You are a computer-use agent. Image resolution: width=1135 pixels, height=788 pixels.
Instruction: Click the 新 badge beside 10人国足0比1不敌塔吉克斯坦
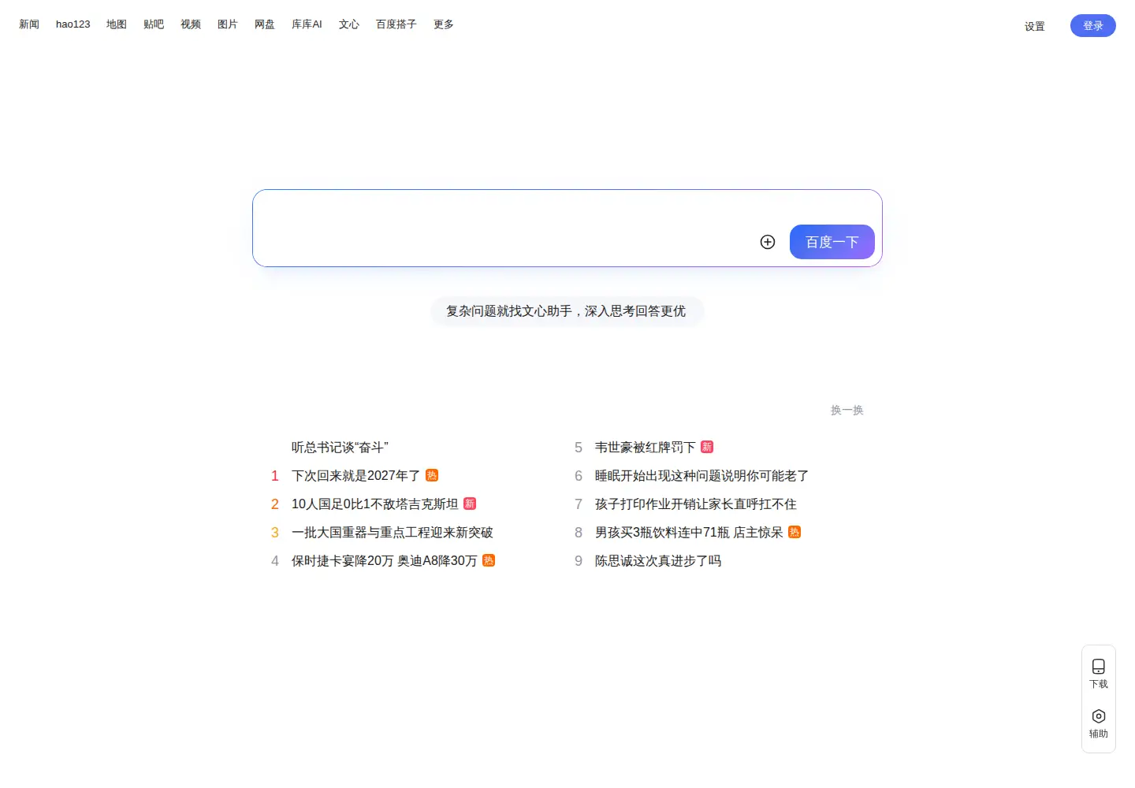470,504
